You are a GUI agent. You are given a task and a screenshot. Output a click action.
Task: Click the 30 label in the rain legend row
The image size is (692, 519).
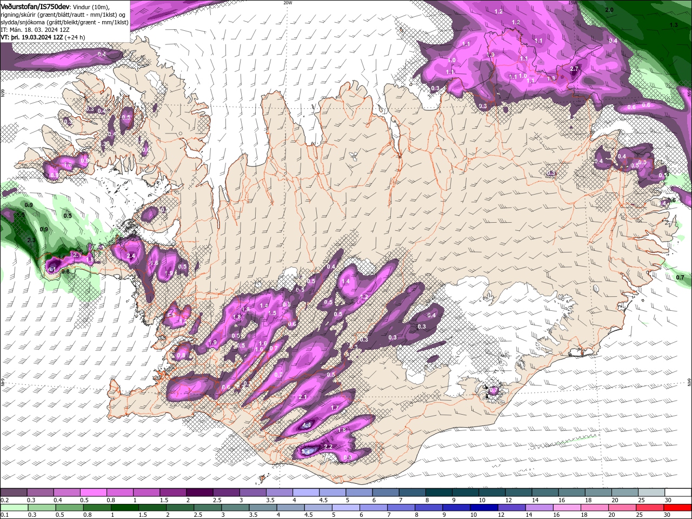click(668, 515)
